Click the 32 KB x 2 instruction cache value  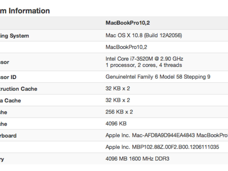(x=118, y=88)
